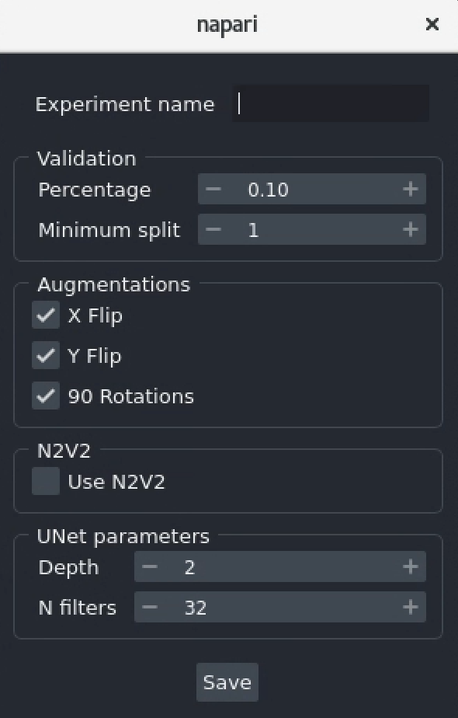Click the minus icon for N filters

tap(149, 607)
